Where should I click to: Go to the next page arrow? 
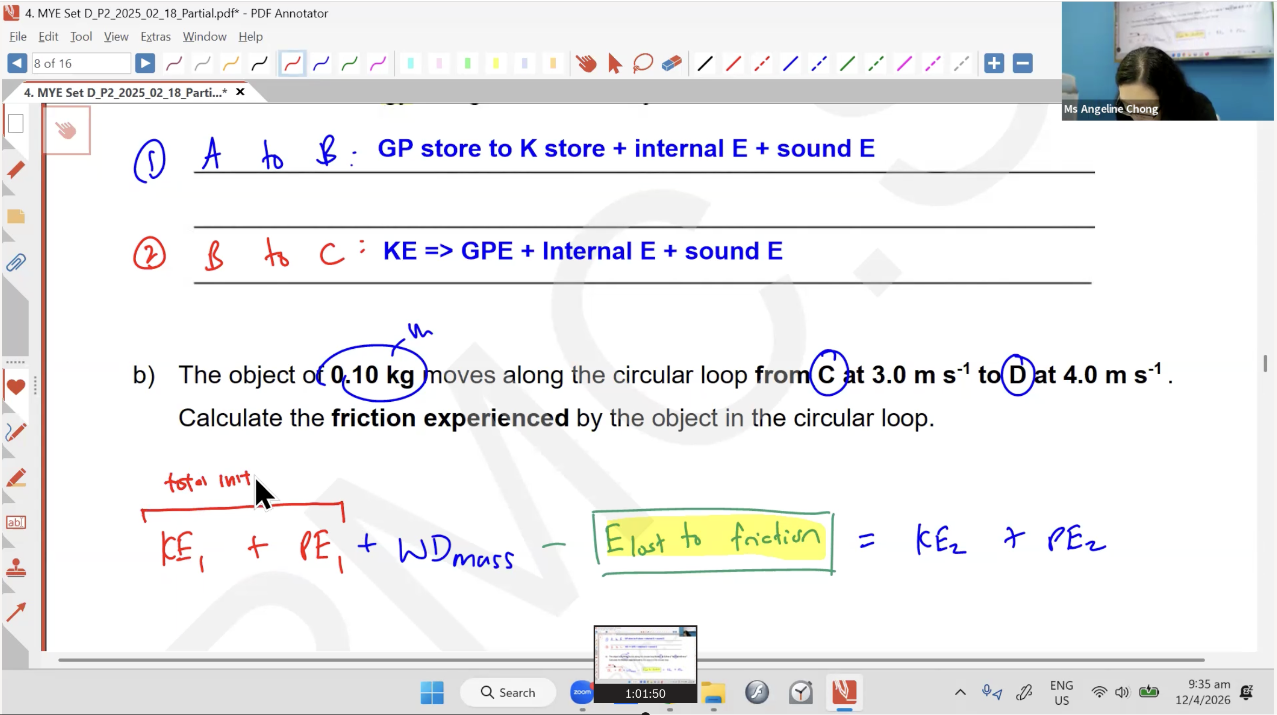coord(145,63)
